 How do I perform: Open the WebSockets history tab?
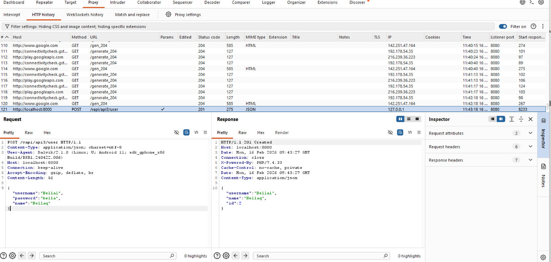[x=85, y=15]
